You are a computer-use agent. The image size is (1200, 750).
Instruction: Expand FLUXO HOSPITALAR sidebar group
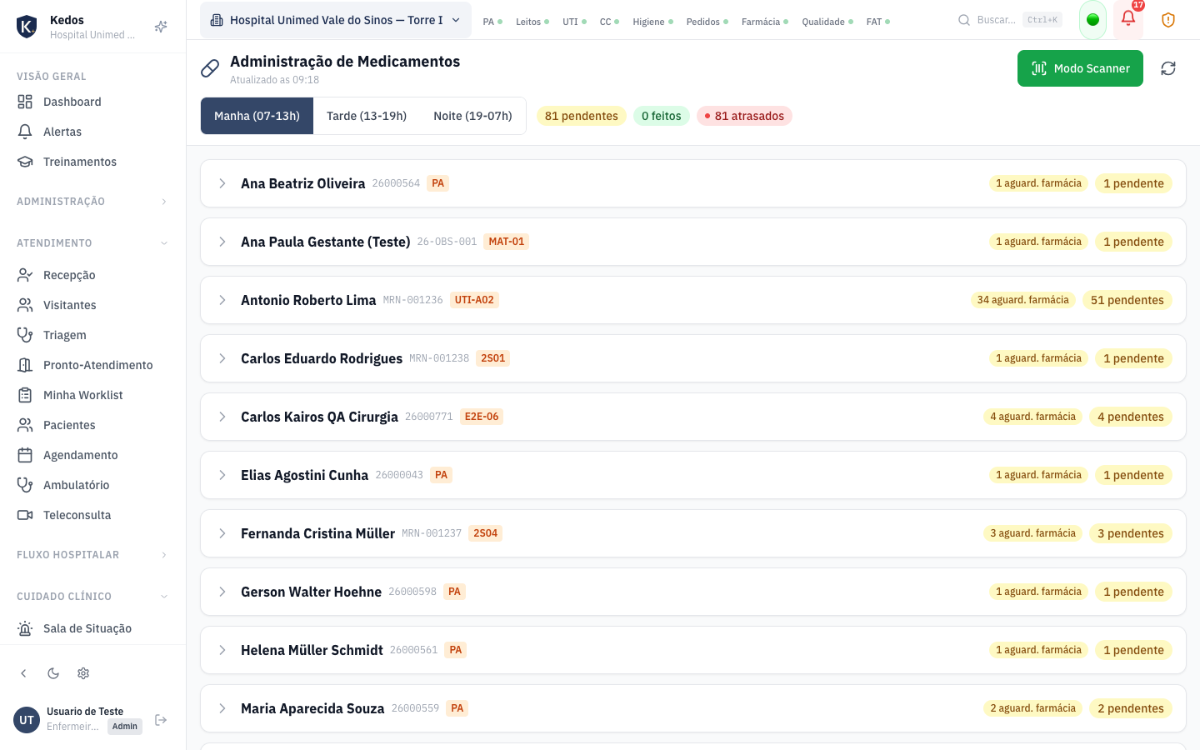pos(92,555)
